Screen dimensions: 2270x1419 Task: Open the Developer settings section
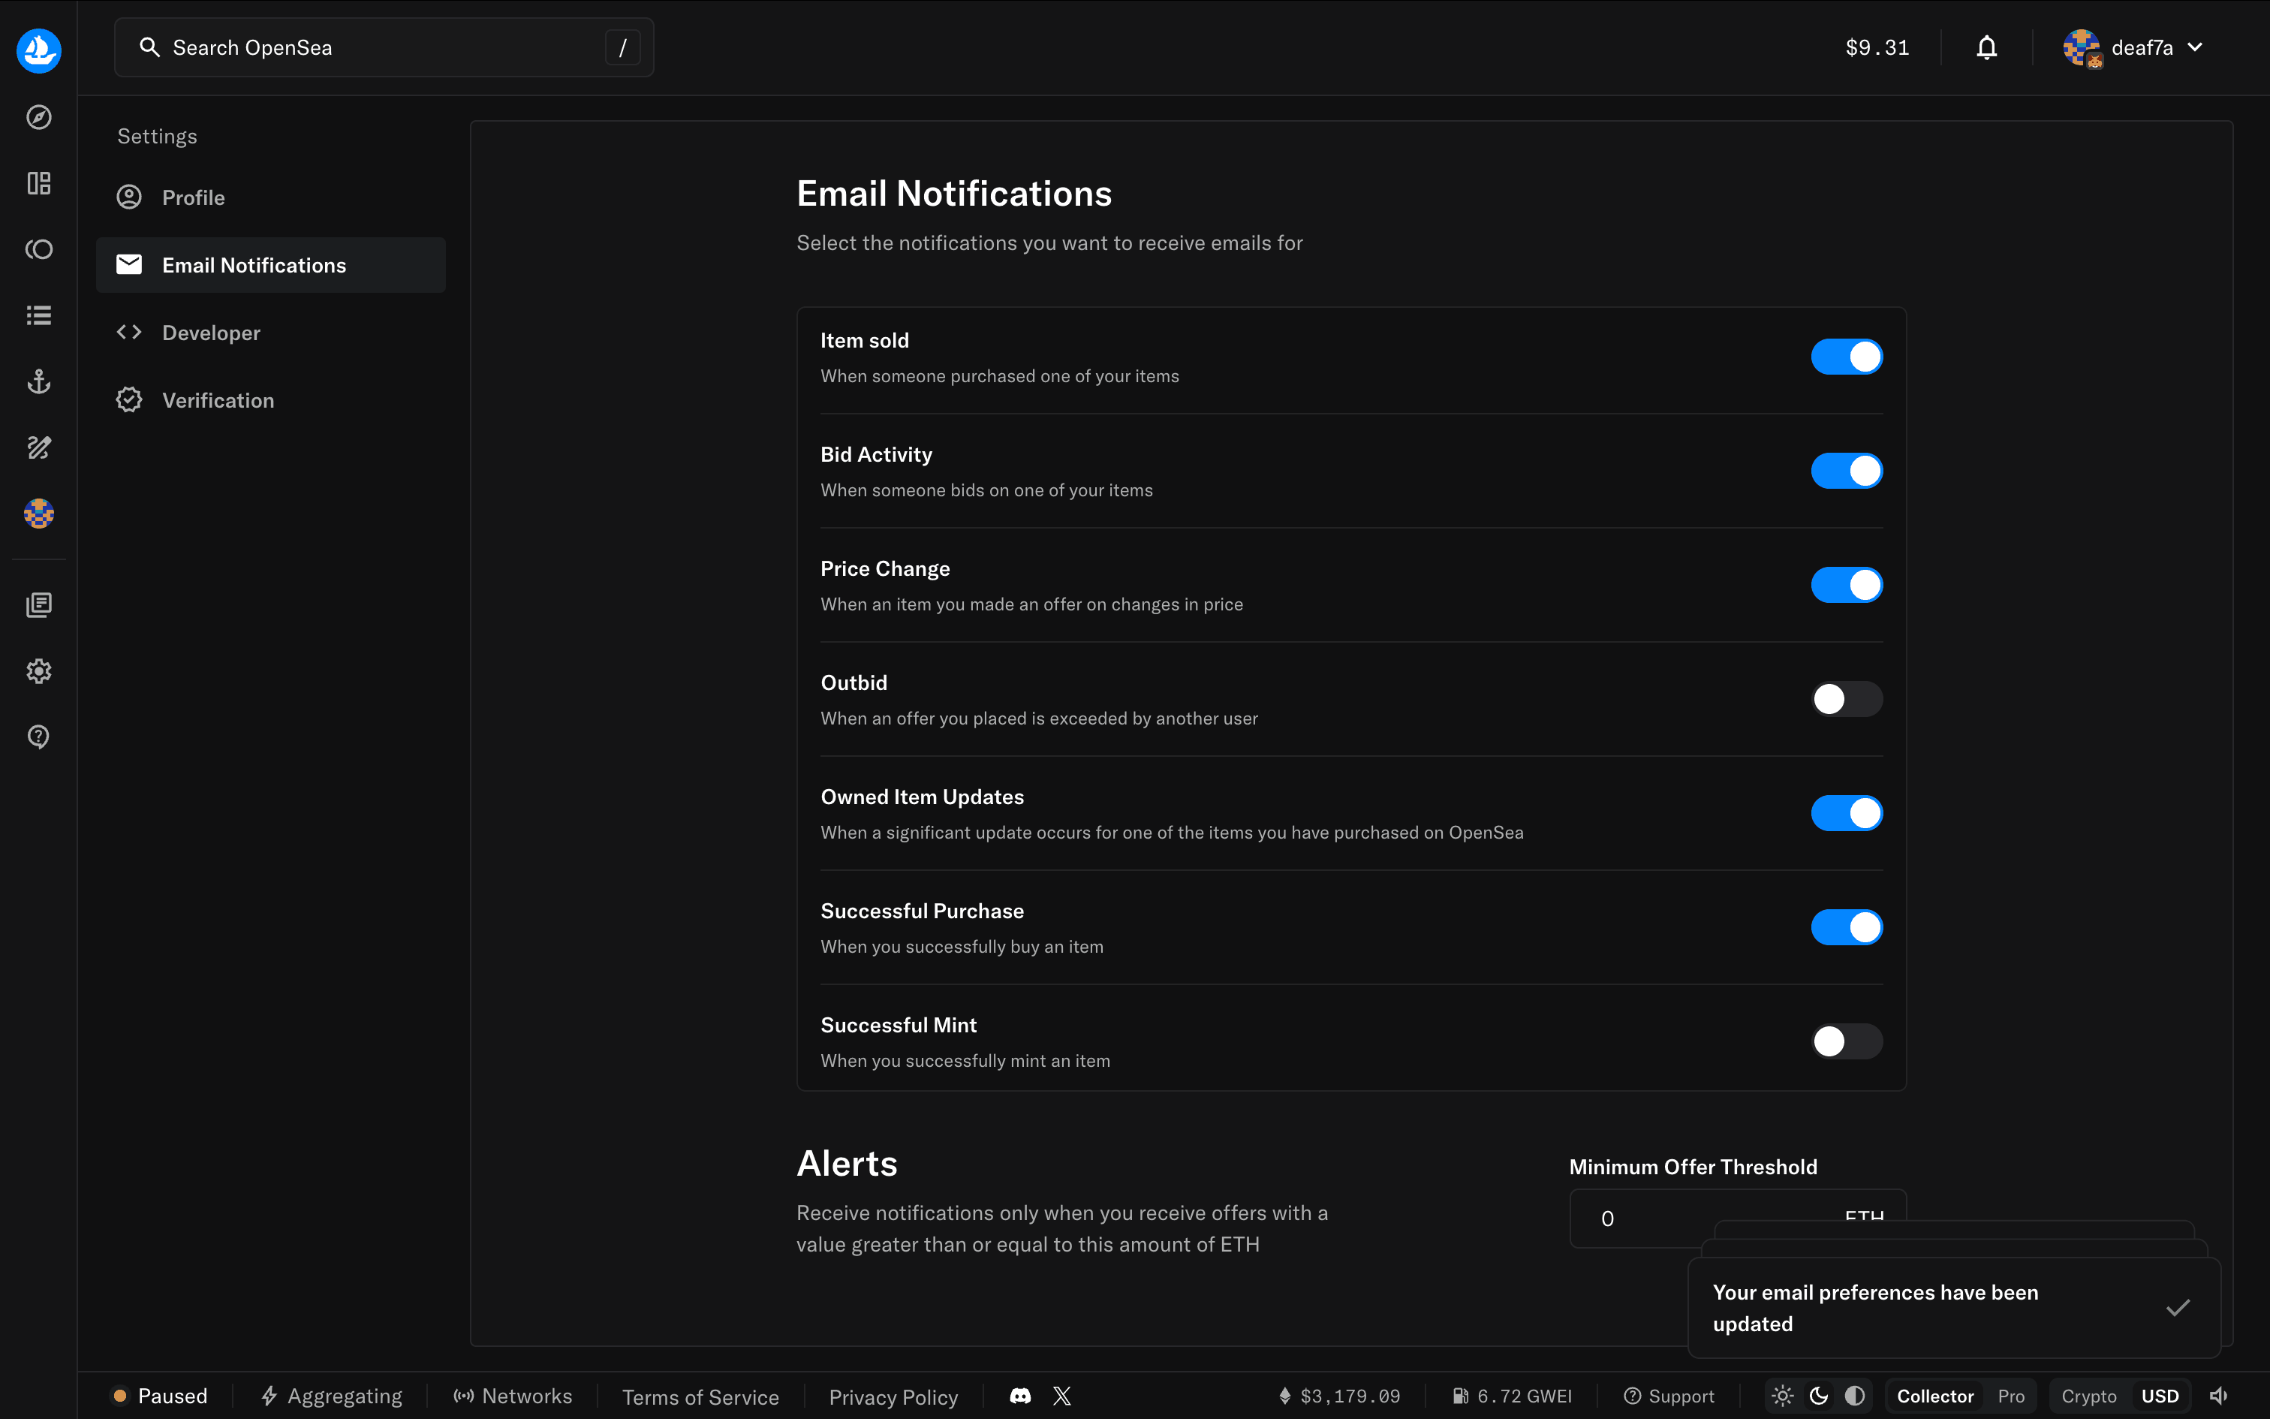pos(211,333)
